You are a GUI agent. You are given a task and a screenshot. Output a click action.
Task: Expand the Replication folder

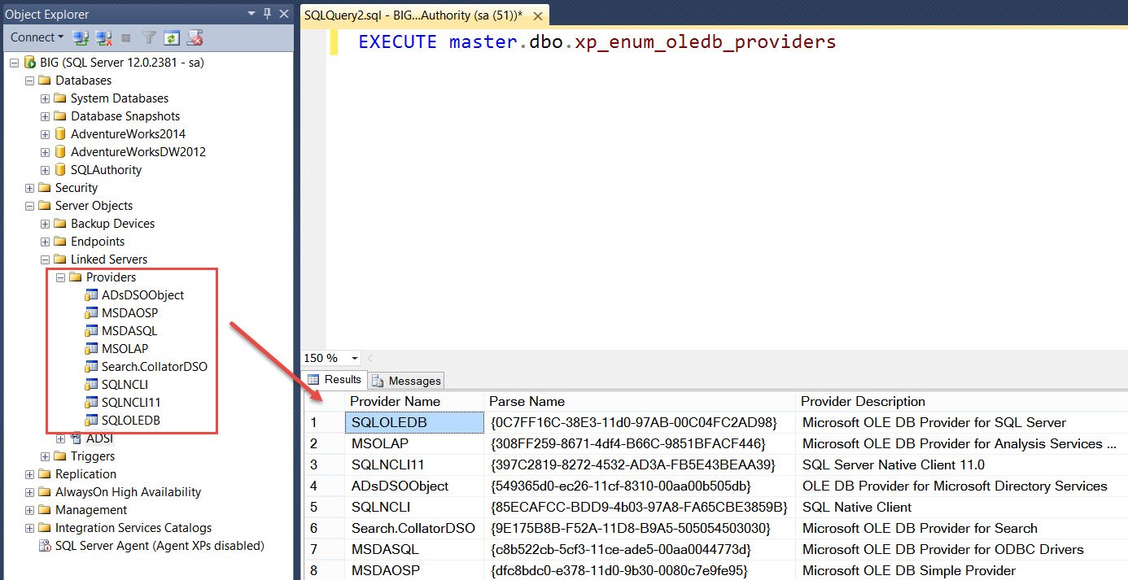tap(30, 474)
